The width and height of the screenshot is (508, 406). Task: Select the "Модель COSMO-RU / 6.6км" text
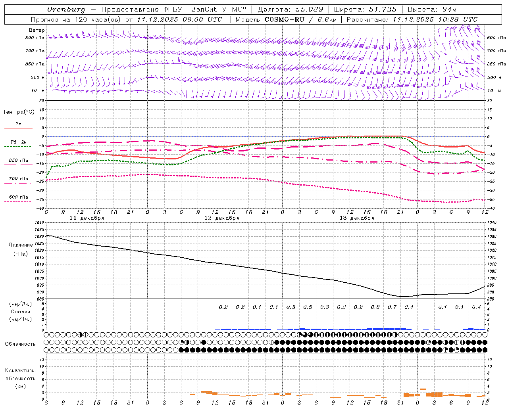[286, 19]
